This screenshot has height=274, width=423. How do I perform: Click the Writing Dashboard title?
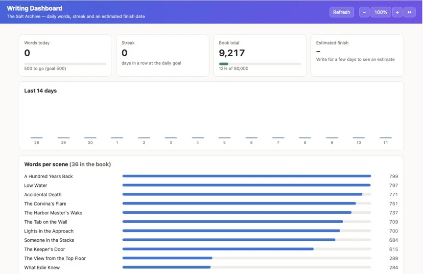pyautogui.click(x=35, y=8)
